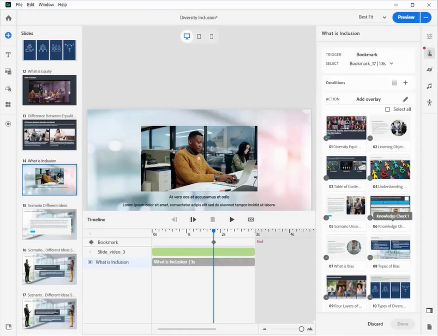Zoom out the timeline small mountain icon
438x336 pixels.
tap(264, 329)
